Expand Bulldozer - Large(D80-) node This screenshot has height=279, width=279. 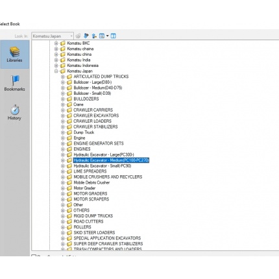click(63, 82)
